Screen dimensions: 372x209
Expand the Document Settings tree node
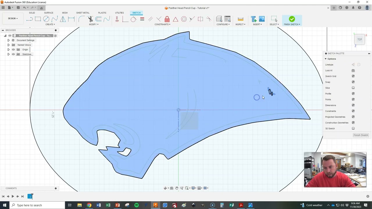[8, 40]
